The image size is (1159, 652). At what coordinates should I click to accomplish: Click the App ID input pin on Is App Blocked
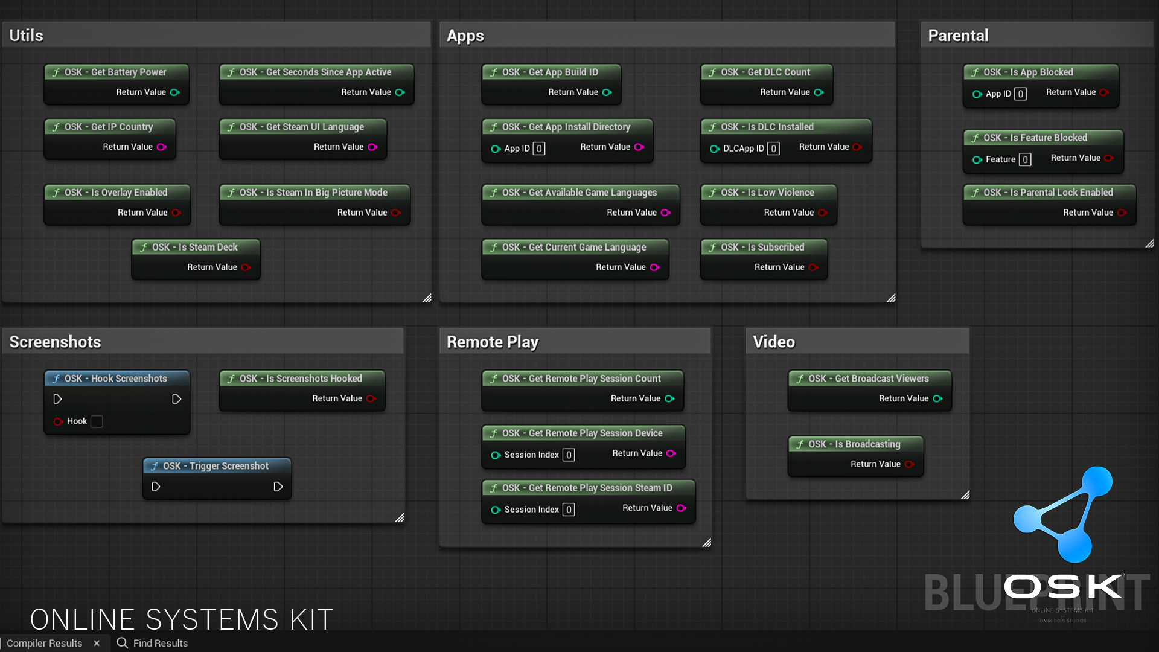tap(978, 94)
